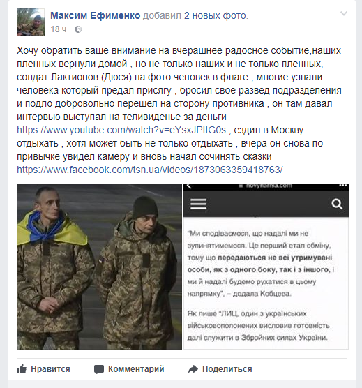Click the thumbs-up Like icon
Viewport: 362px width, 388px height.
22,368
